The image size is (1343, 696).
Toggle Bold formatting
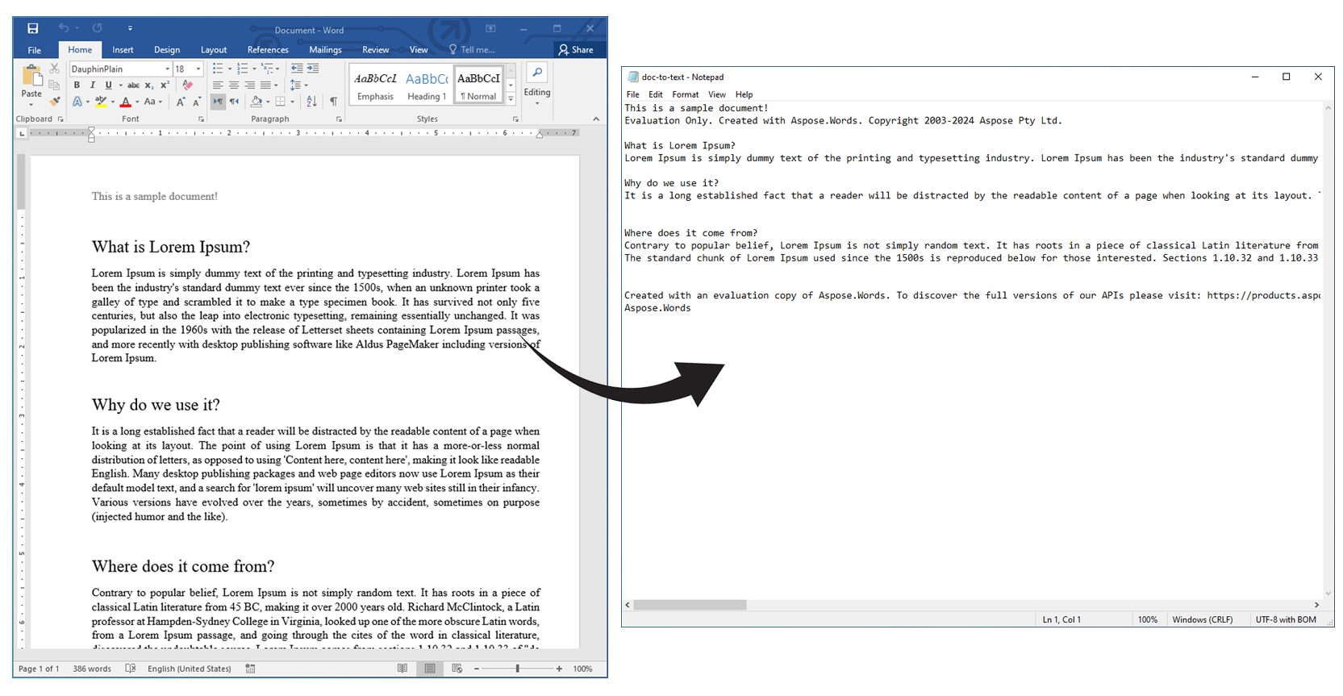(x=77, y=85)
